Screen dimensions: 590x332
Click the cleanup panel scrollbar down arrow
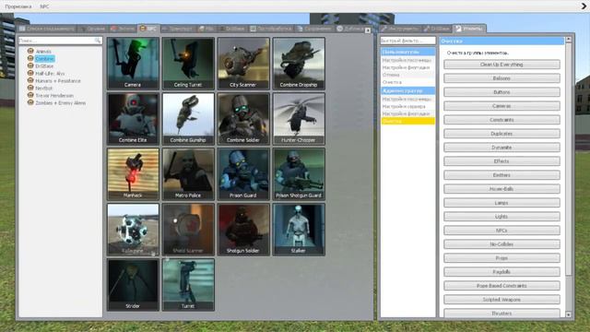coord(568,314)
